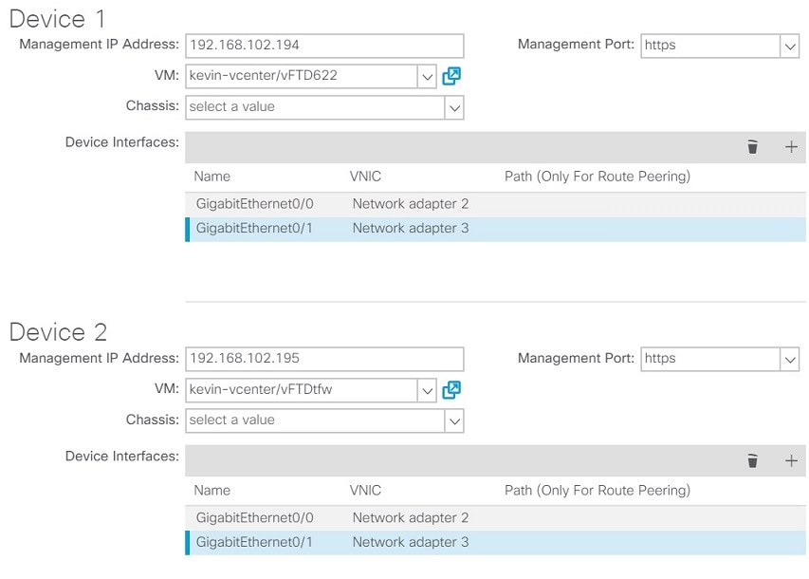Click Device 2 Management IP Address field
The height and width of the screenshot is (579, 809).
[324, 360]
